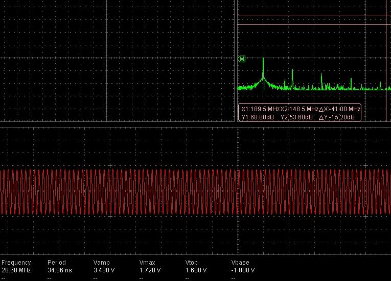
Task: Select the upper horizontal cursor line
Action: 312,15
